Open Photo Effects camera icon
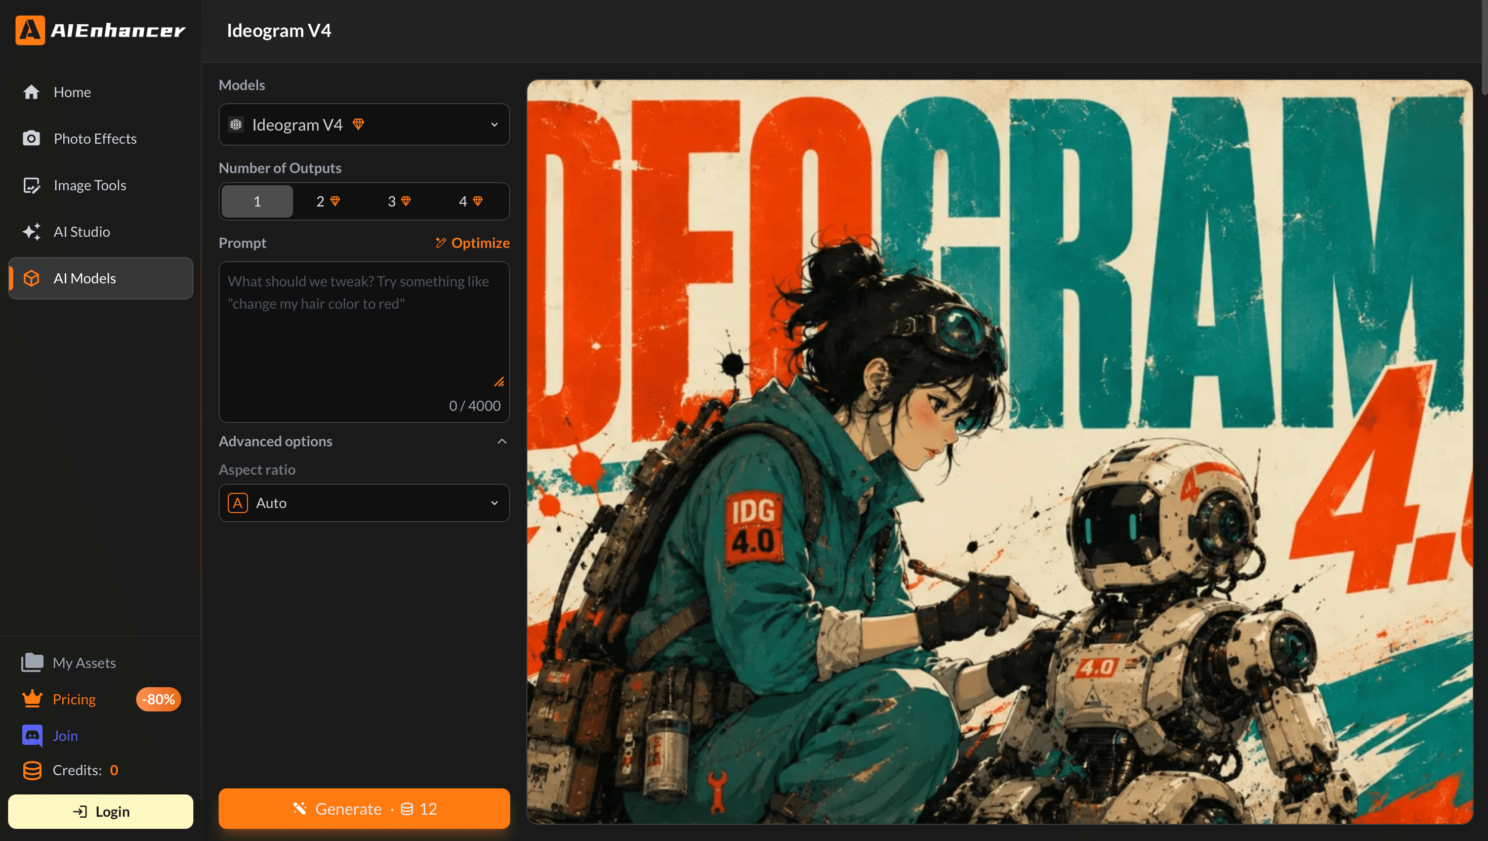The height and width of the screenshot is (841, 1488). 31,139
